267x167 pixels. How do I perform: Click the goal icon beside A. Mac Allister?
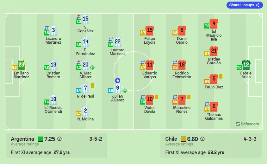click(92, 67)
